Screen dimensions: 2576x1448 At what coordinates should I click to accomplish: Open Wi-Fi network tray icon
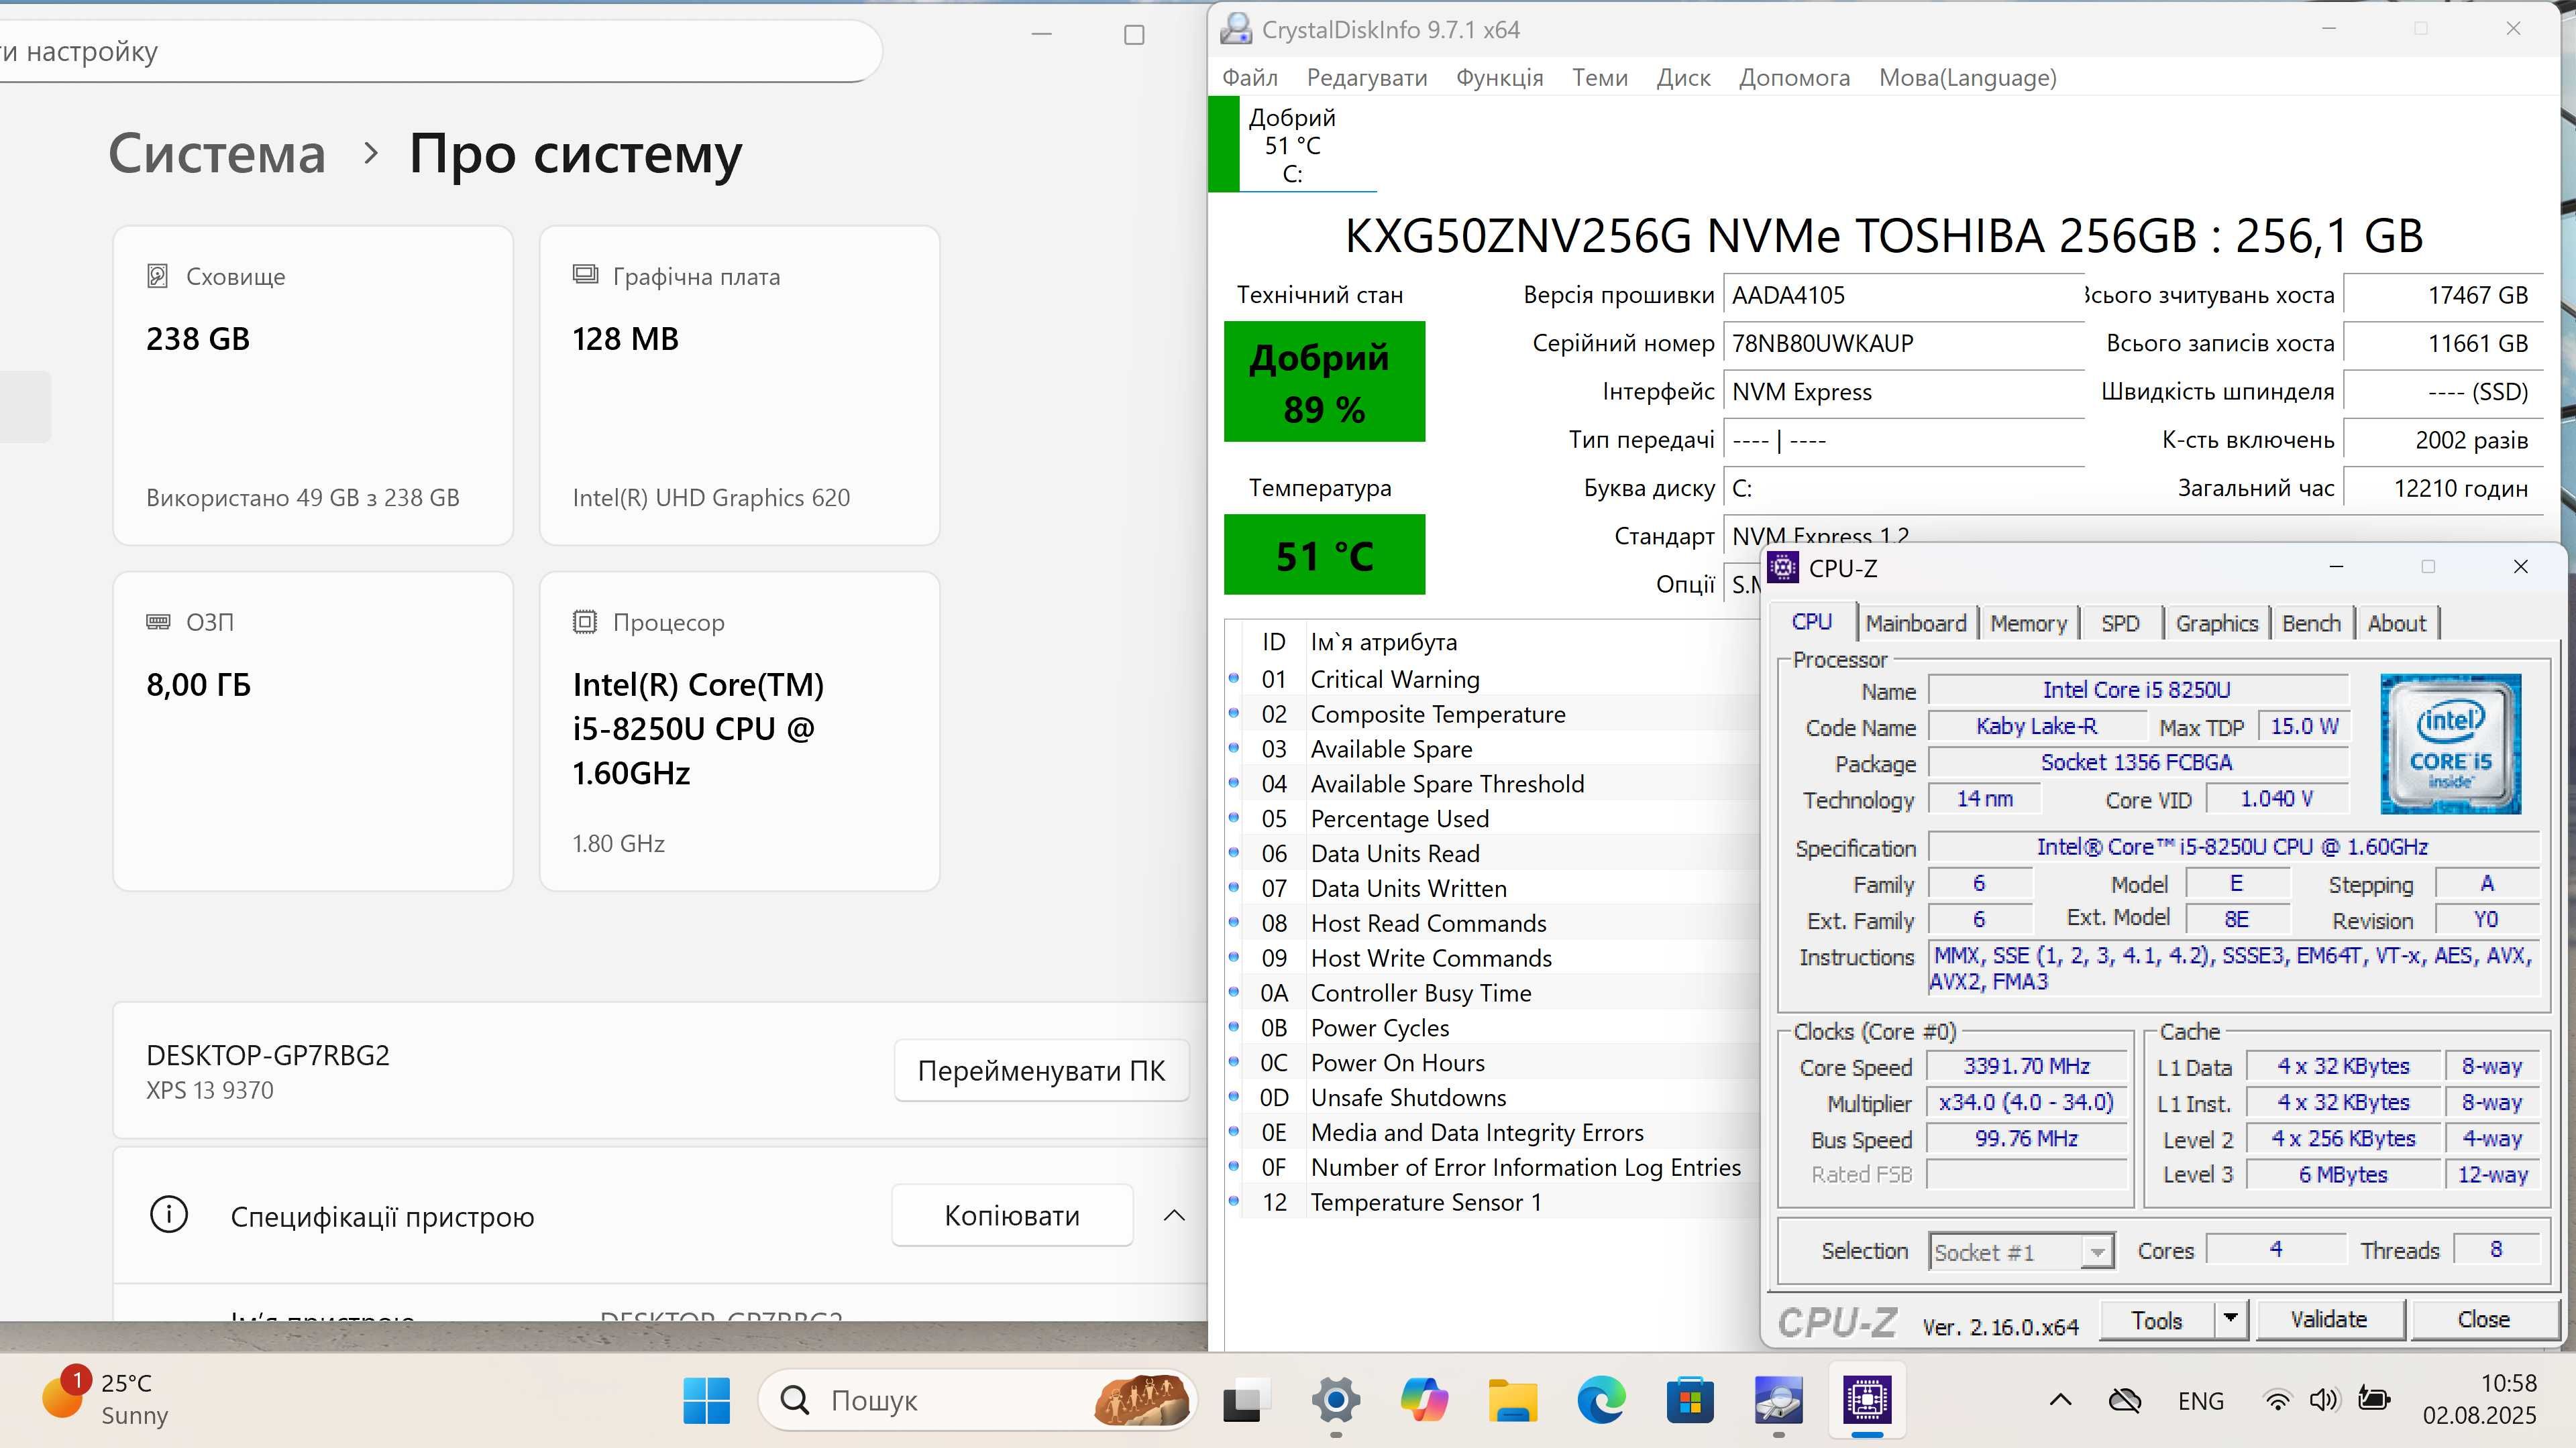[x=2277, y=1400]
